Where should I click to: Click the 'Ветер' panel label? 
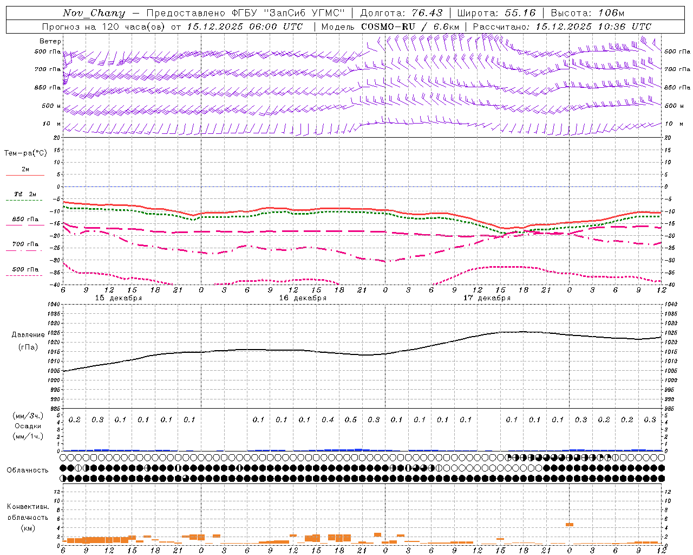point(50,41)
